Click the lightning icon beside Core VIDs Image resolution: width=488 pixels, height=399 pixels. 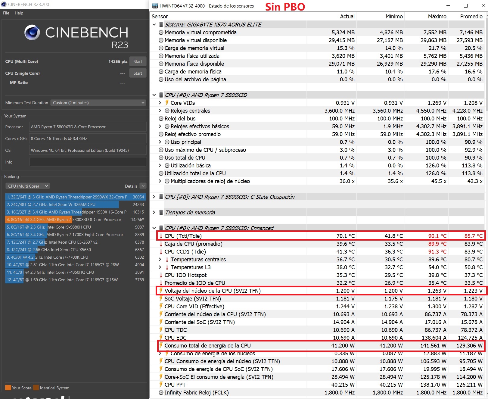click(167, 103)
